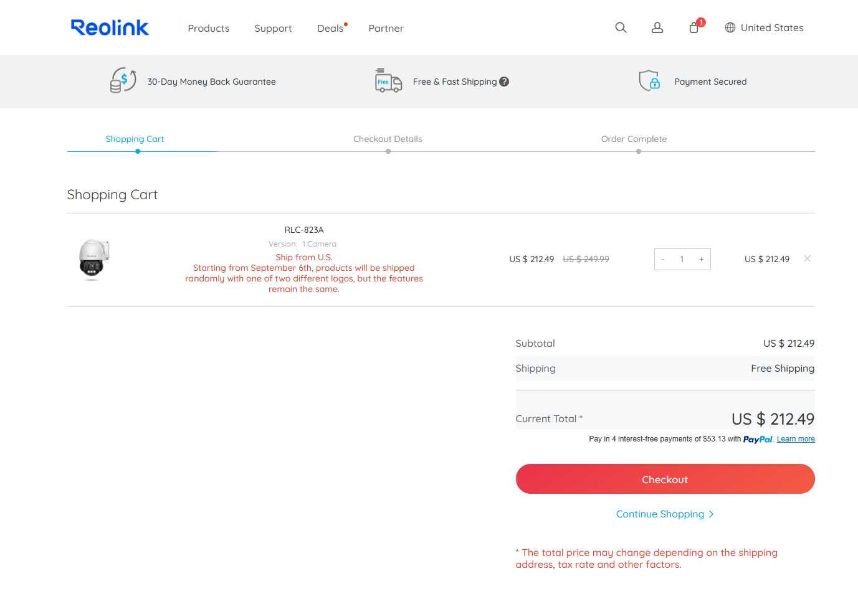Click the Current Total US $ 212.49 amount
This screenshot has width=858, height=594.
(x=773, y=418)
